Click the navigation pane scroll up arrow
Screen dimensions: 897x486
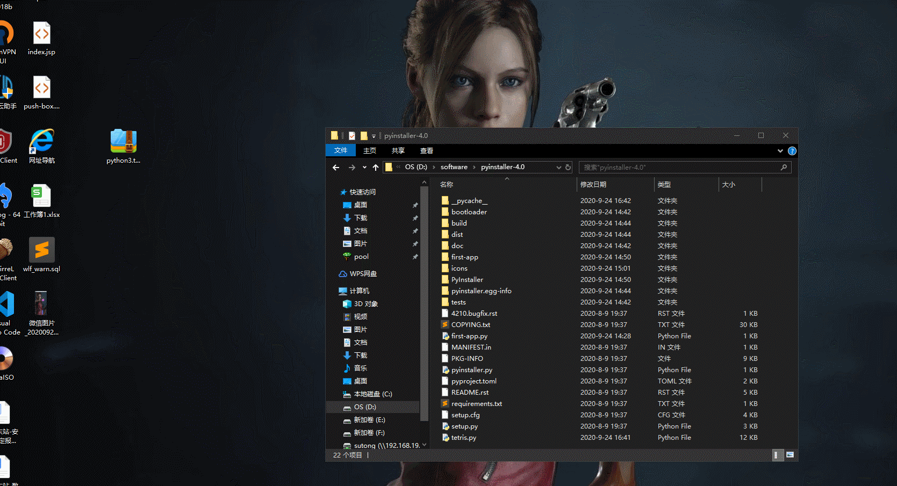[424, 183]
